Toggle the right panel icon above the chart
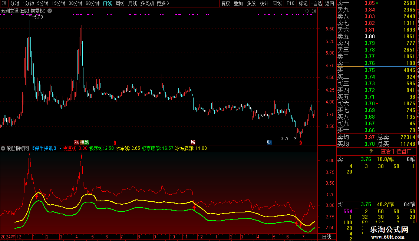419x241 pixels. 314,11
